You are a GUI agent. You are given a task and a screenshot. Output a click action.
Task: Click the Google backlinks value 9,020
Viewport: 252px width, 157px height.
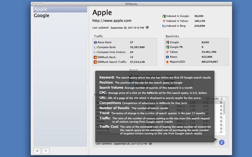[205, 42]
